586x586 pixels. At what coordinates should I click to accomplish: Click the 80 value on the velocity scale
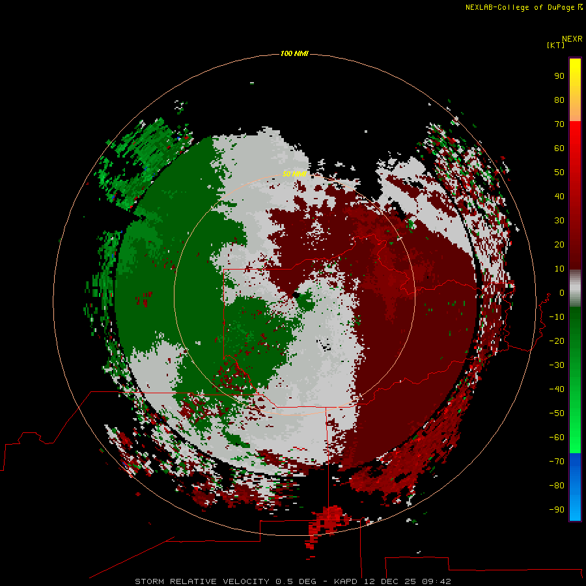tap(559, 100)
